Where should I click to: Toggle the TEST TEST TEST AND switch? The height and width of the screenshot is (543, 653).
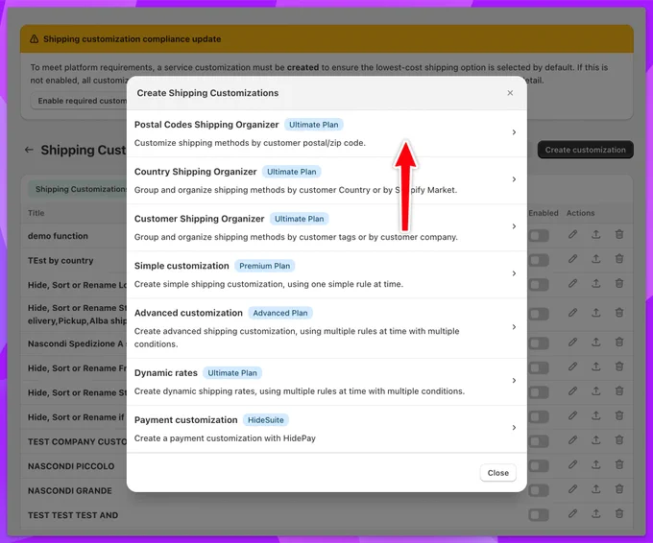[x=539, y=515]
